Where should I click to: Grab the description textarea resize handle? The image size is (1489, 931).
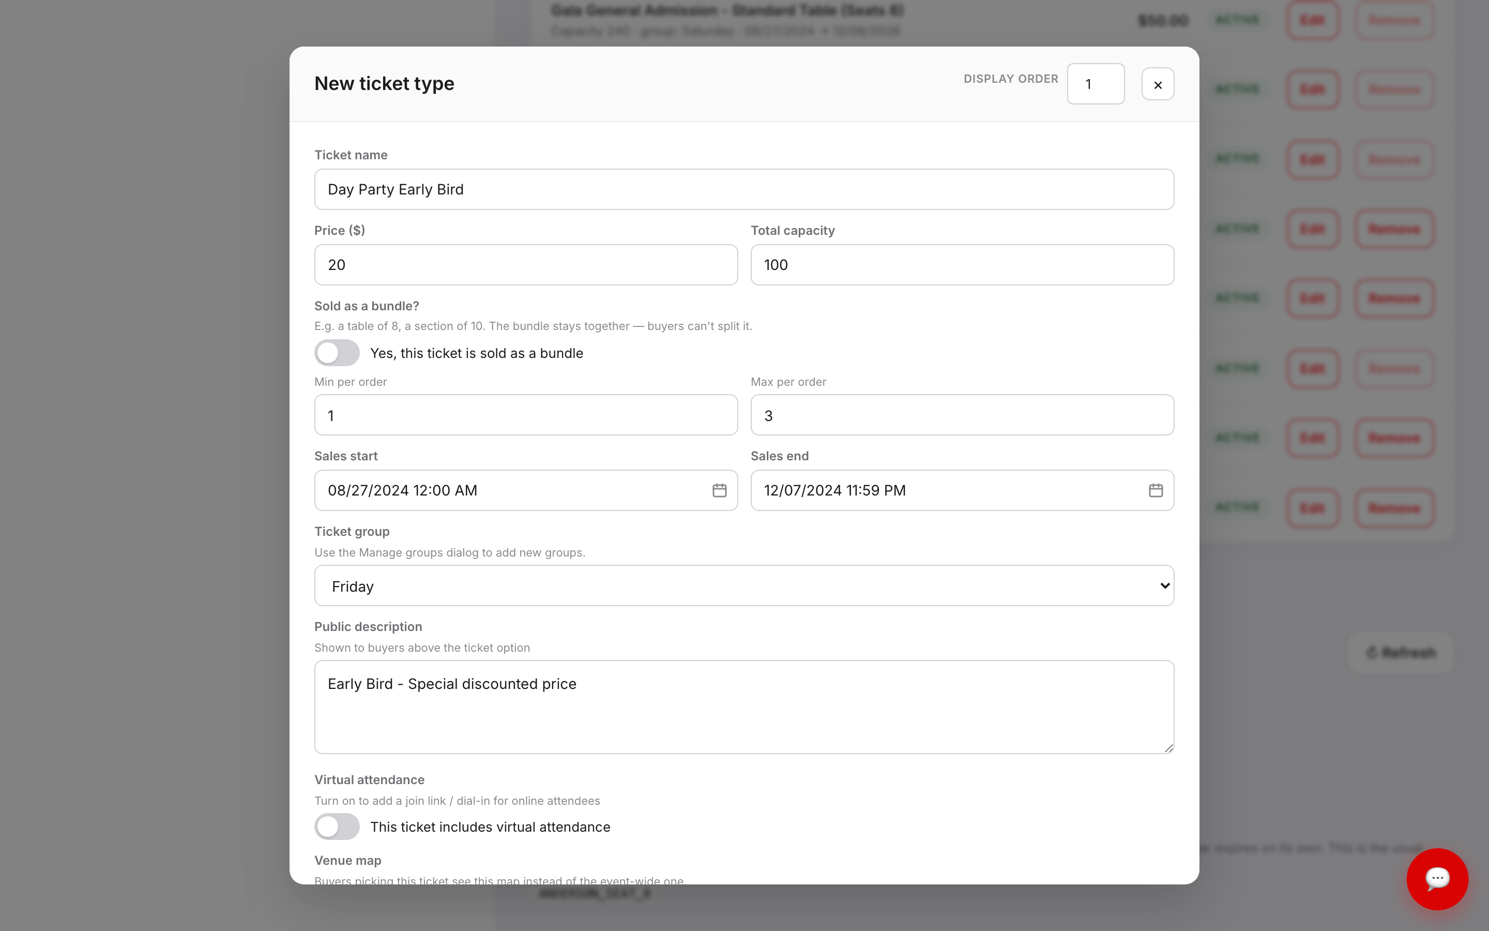coord(1168,747)
